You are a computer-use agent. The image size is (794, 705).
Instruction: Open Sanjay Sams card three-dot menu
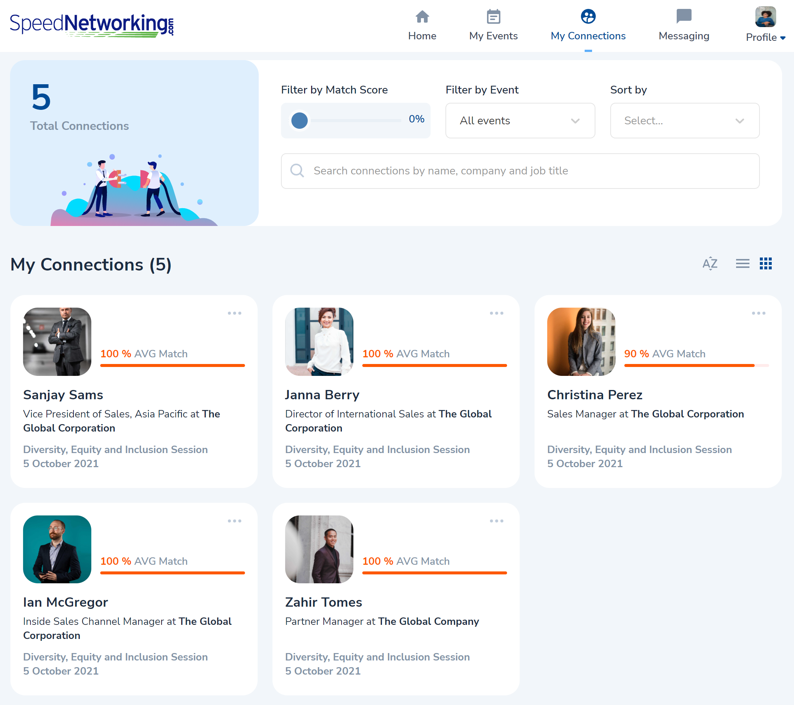click(x=234, y=313)
